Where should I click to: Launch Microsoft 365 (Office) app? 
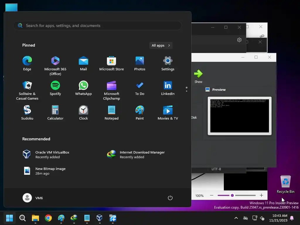pyautogui.click(x=55, y=66)
